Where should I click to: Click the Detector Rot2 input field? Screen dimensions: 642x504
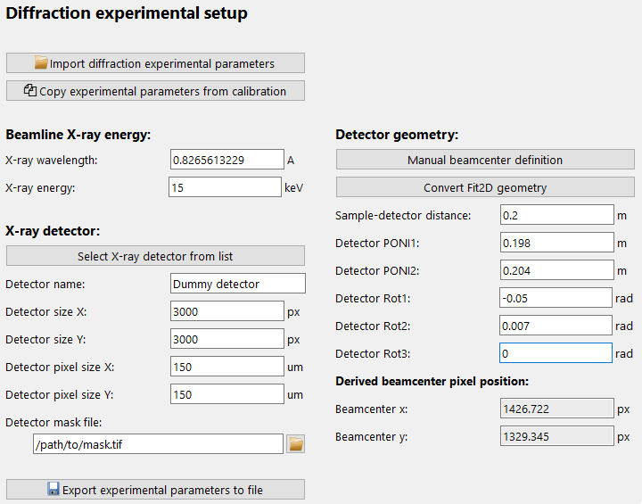click(x=556, y=326)
